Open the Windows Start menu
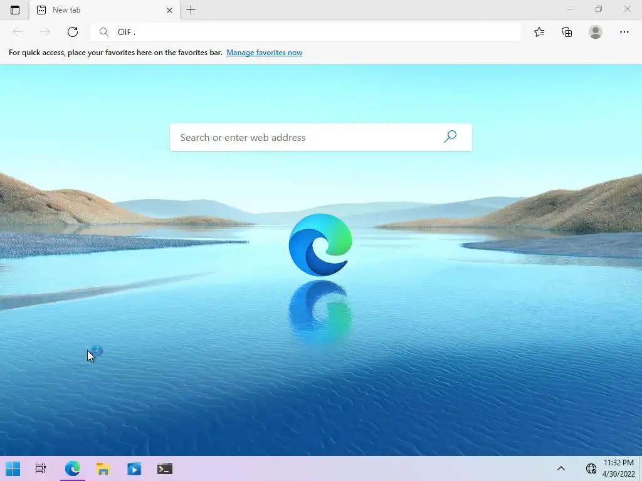642x481 pixels. tap(13, 468)
